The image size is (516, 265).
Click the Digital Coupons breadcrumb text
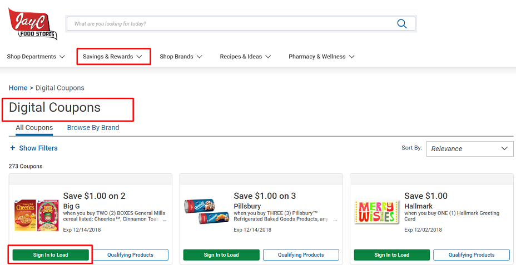[x=60, y=88]
